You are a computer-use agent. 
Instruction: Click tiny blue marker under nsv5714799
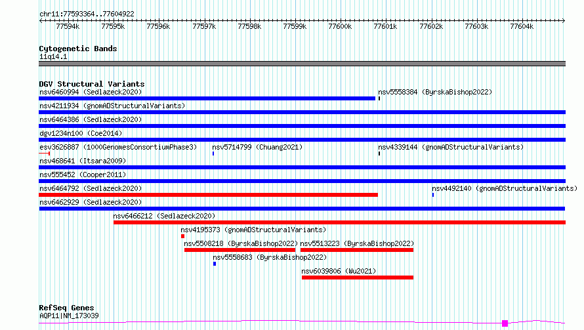(213, 154)
